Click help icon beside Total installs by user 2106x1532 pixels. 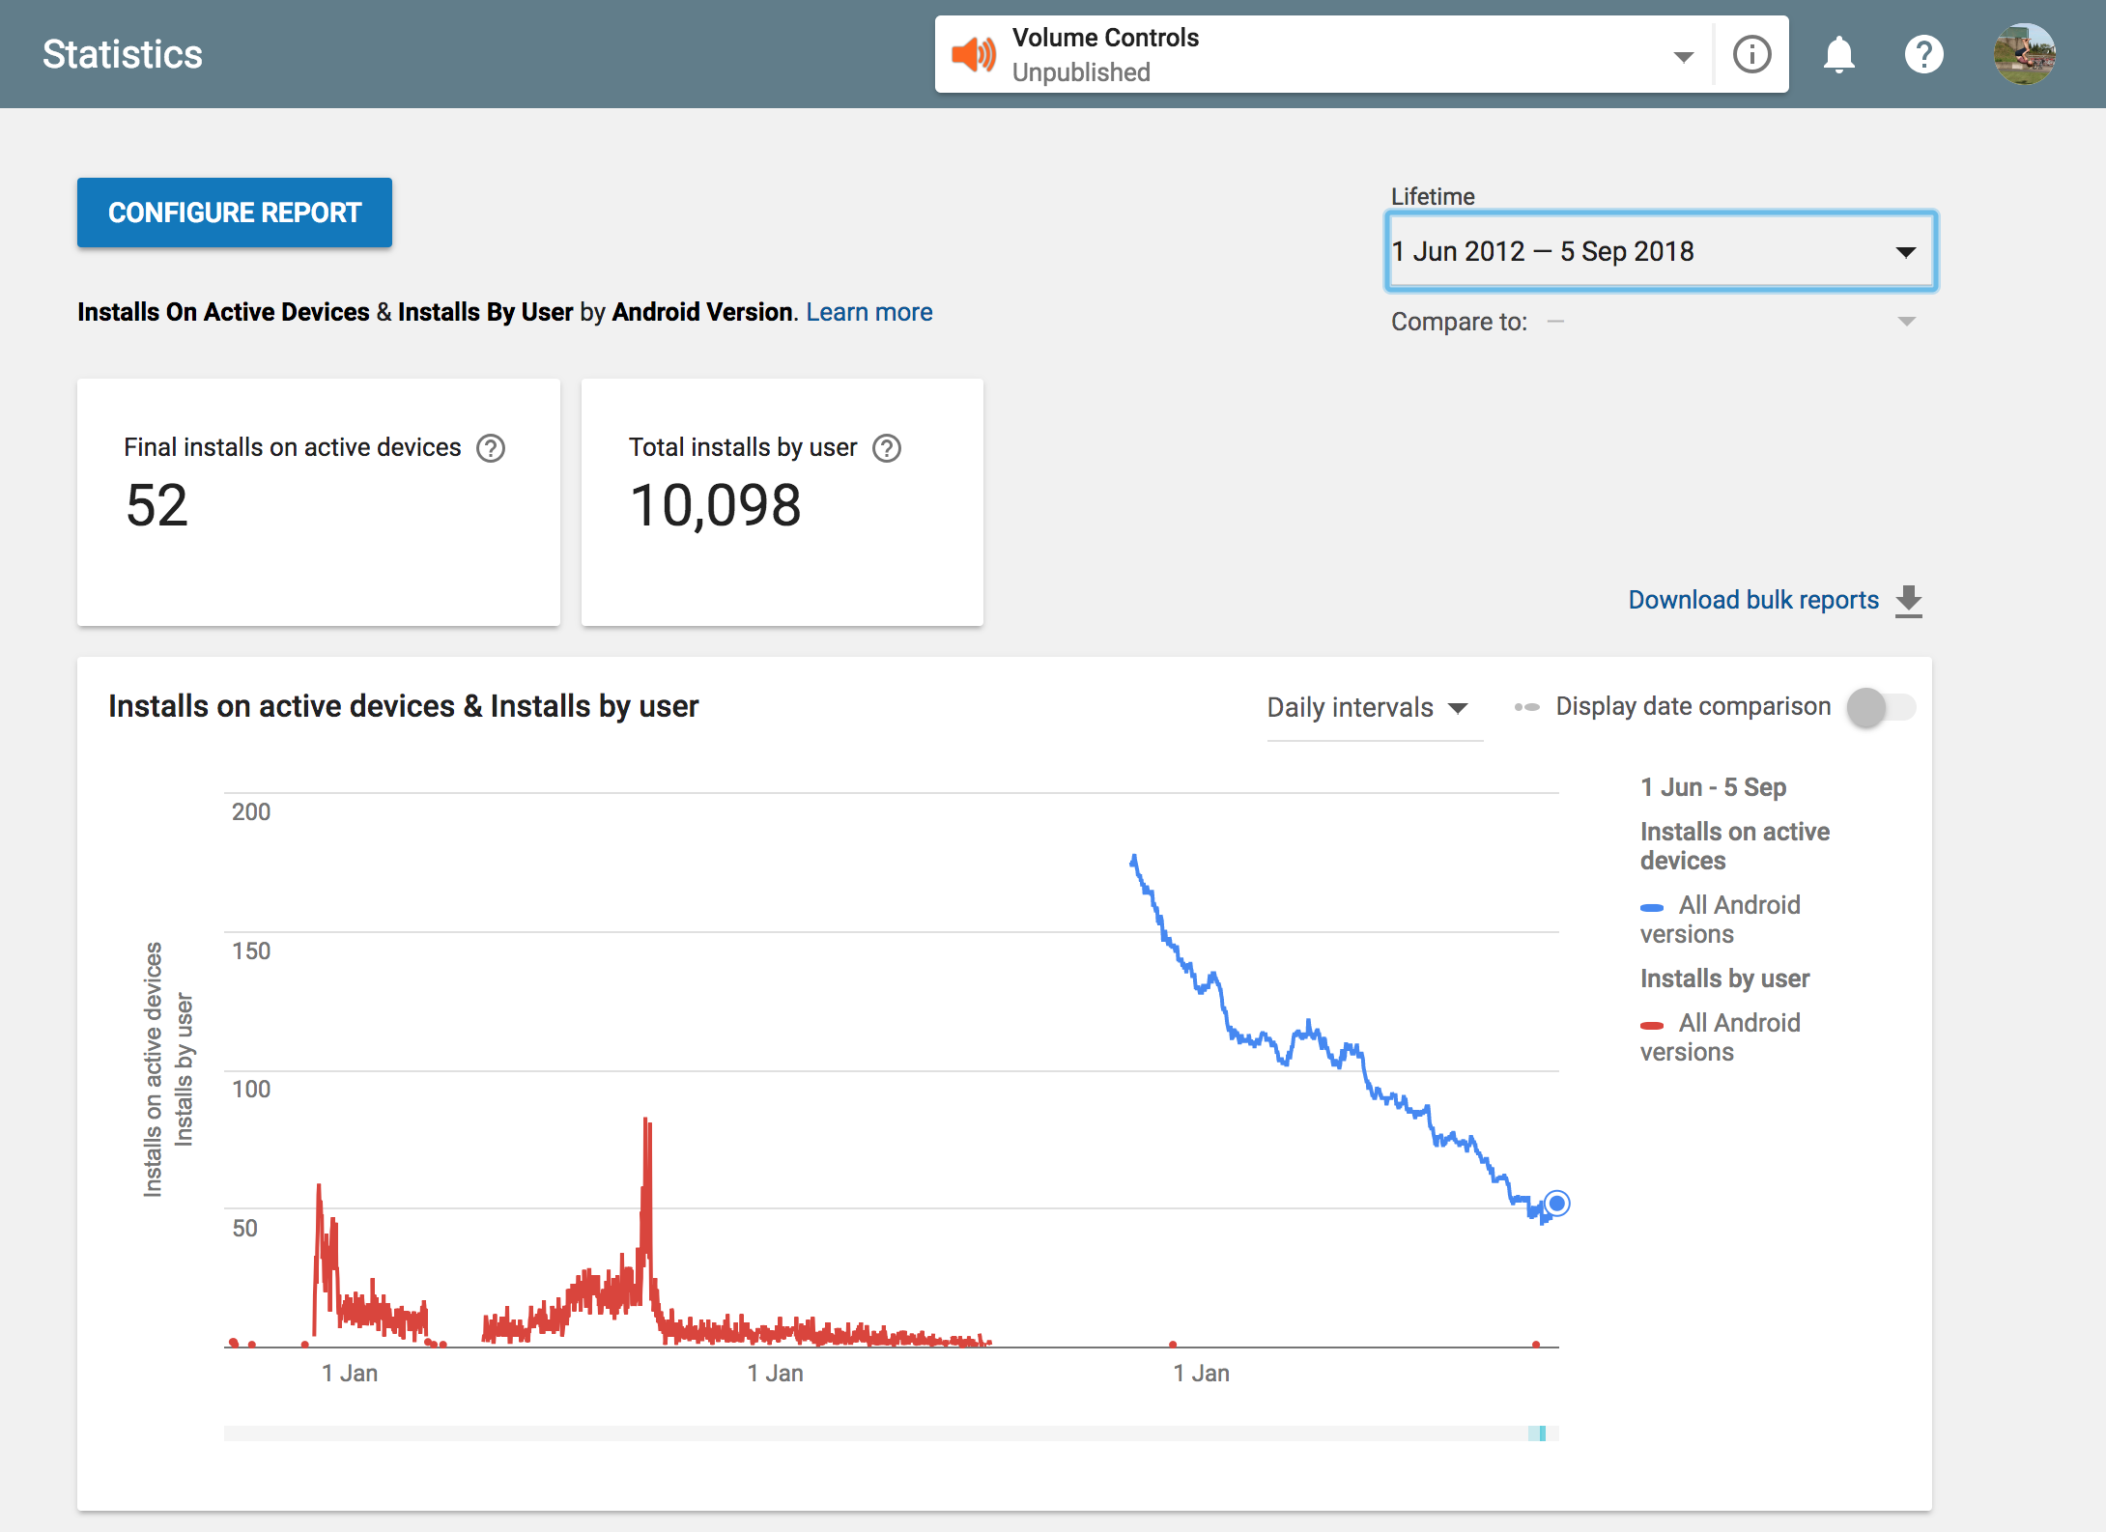coord(886,448)
